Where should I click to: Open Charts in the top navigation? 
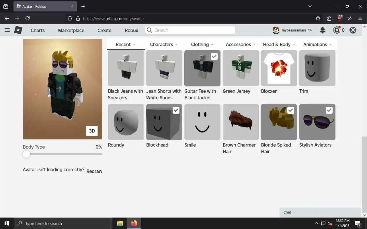(x=38, y=30)
